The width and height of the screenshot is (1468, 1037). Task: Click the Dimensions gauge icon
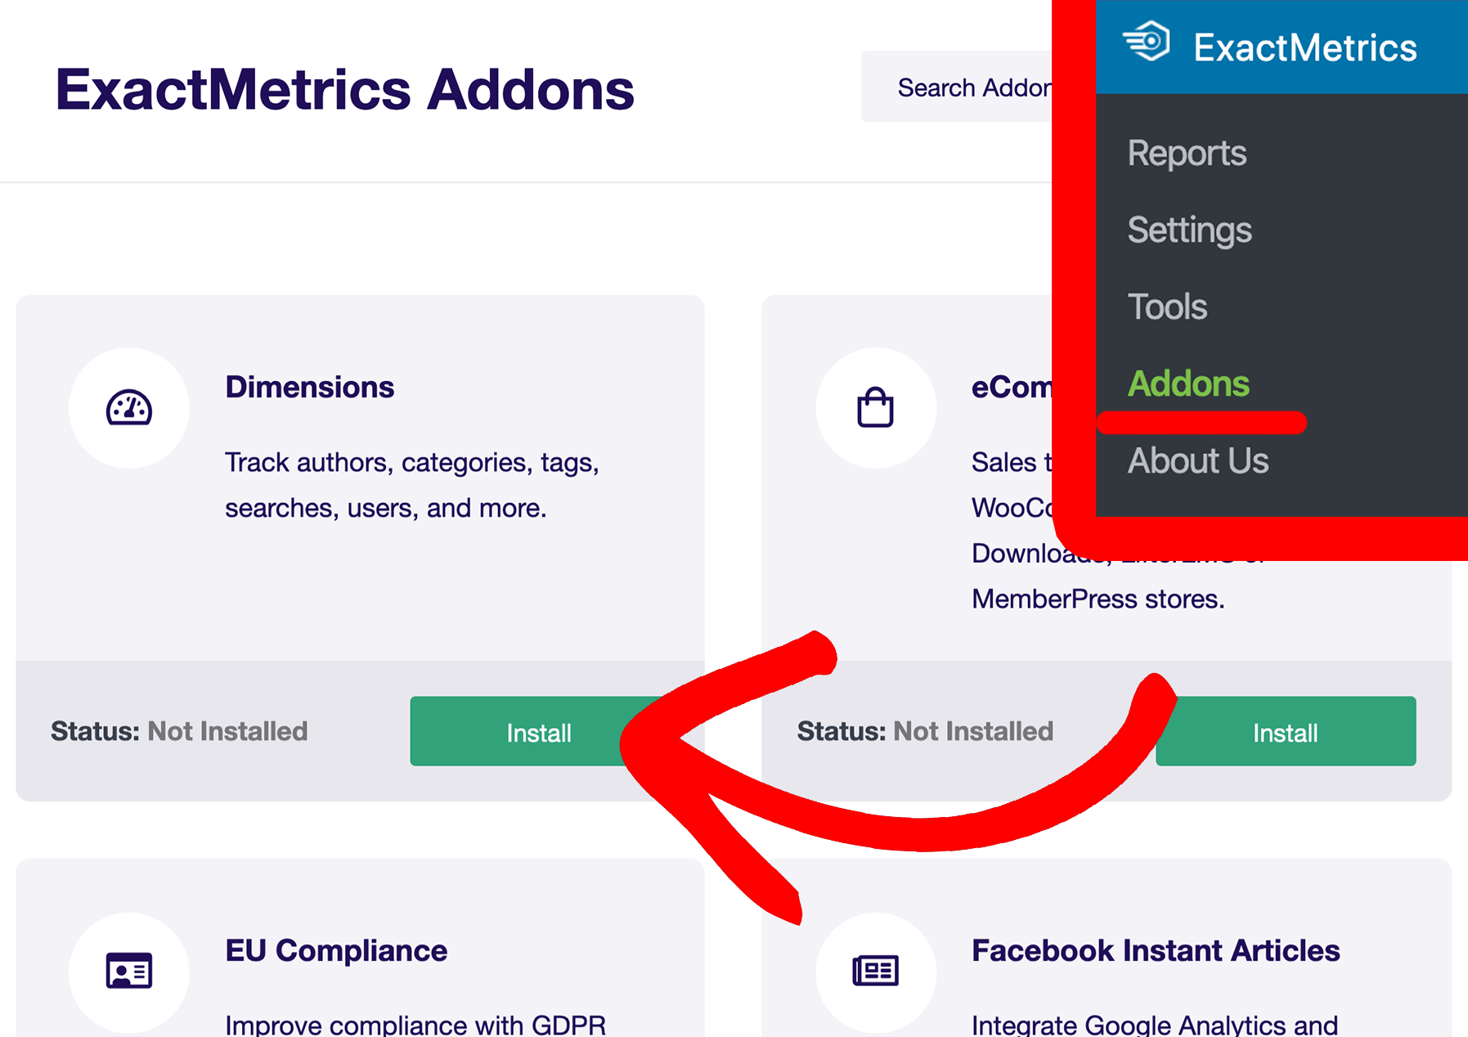click(129, 407)
